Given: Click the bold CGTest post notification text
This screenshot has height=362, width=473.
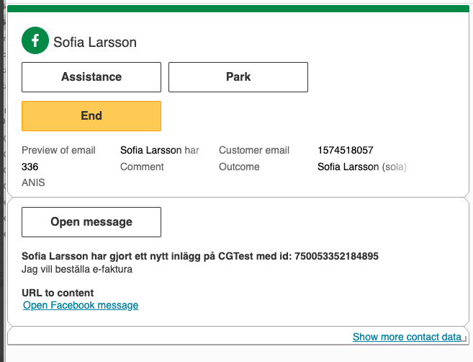Looking at the screenshot, I should pos(200,256).
